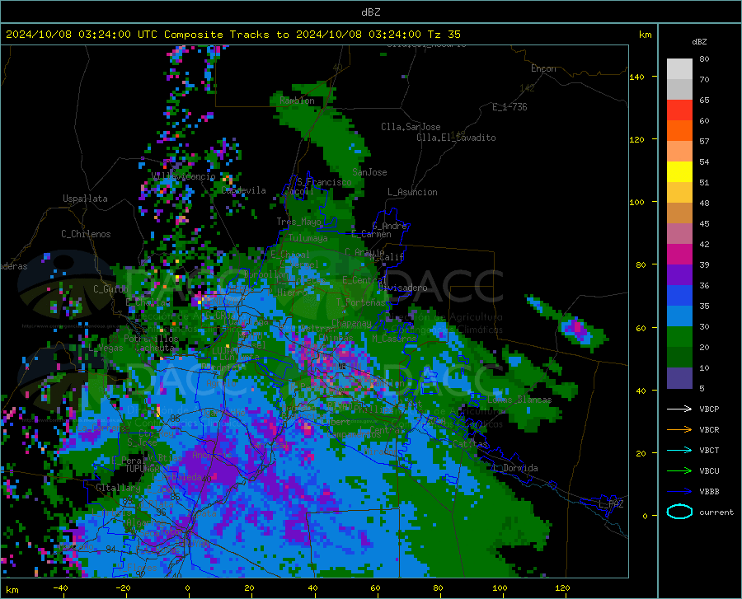Click the Ramblon place label

[297, 101]
